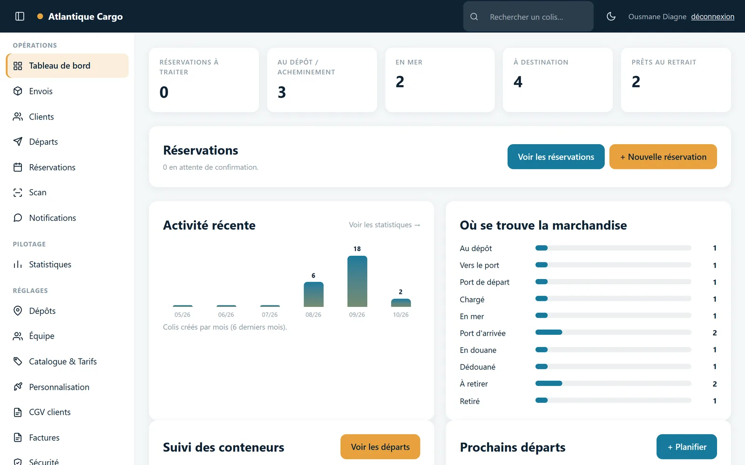The image size is (745, 465).
Task: Log out via the déconnexion link
Action: (712, 17)
